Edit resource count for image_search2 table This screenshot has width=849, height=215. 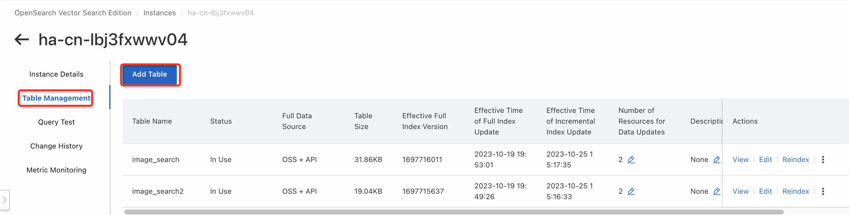[631, 191]
